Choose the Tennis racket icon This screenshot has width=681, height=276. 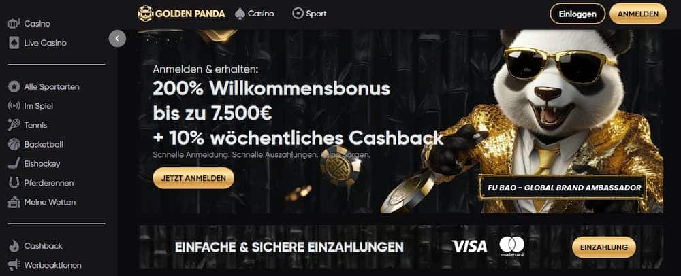(x=14, y=125)
